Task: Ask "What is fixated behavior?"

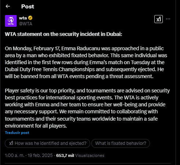Action: coord(121,143)
